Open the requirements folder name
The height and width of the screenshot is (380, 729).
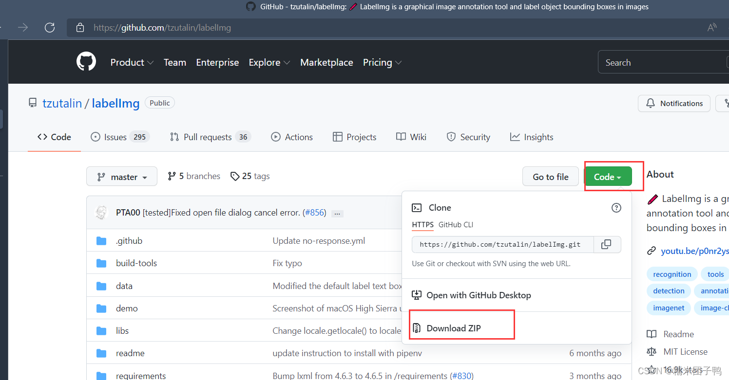(x=141, y=376)
